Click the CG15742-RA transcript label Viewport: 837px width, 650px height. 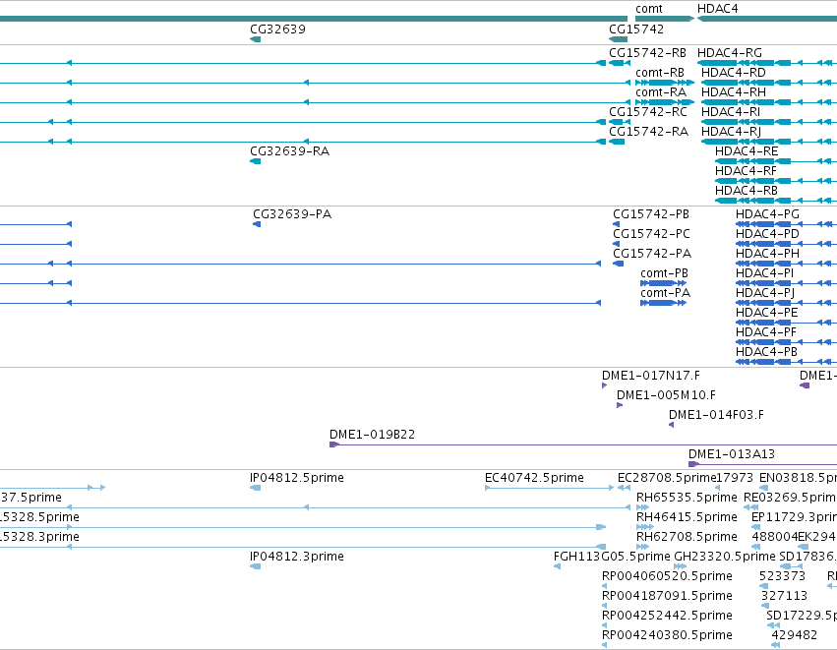click(x=648, y=132)
